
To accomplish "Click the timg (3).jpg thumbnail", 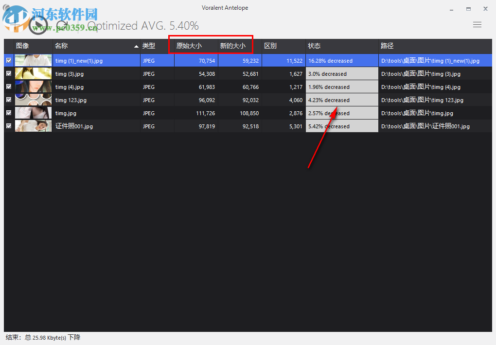I will pyautogui.click(x=33, y=73).
